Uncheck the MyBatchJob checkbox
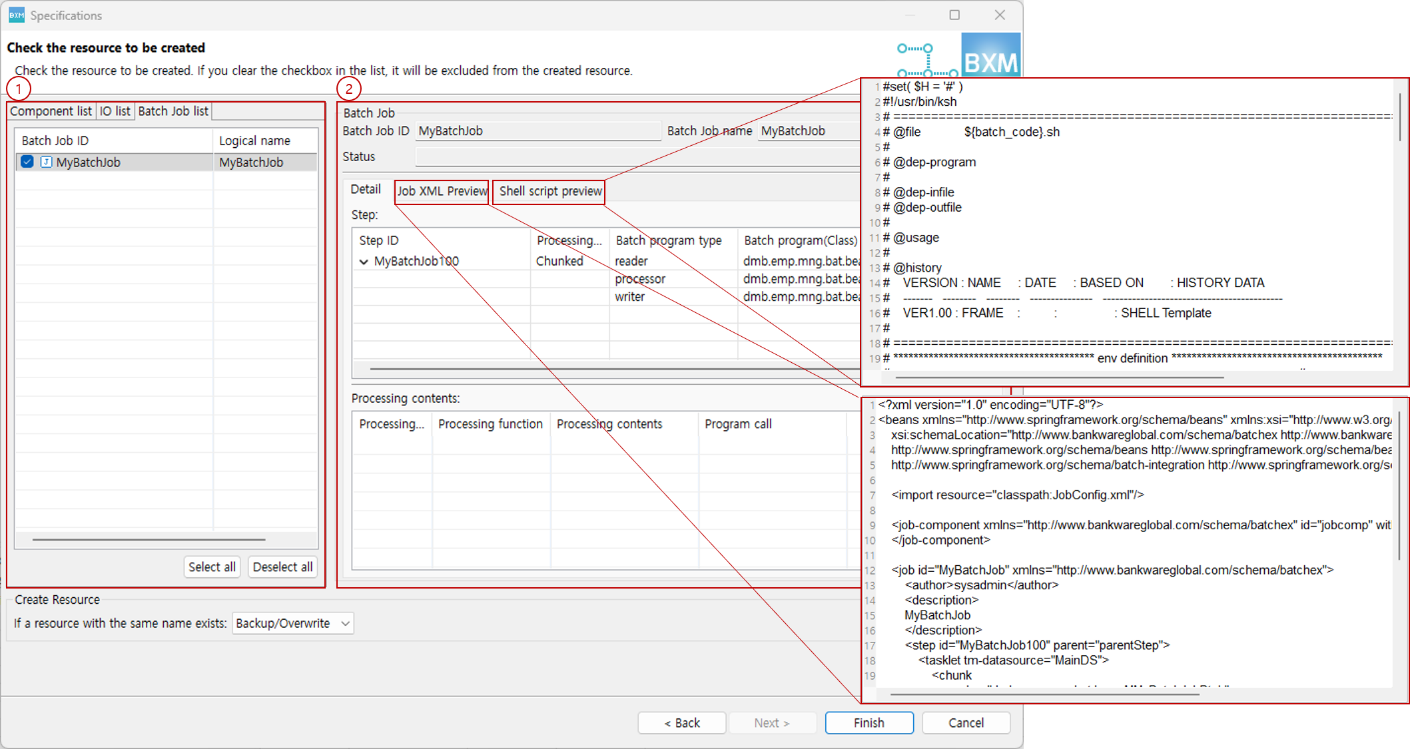The height and width of the screenshot is (749, 1410). pyautogui.click(x=27, y=162)
